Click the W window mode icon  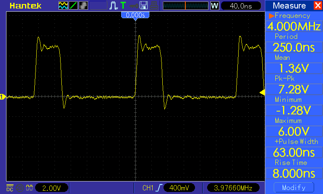click(x=214, y=6)
